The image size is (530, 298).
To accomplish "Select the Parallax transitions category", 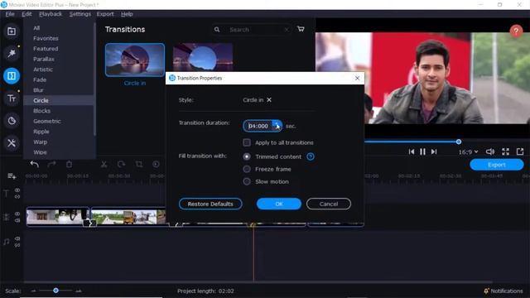I will click(44, 59).
